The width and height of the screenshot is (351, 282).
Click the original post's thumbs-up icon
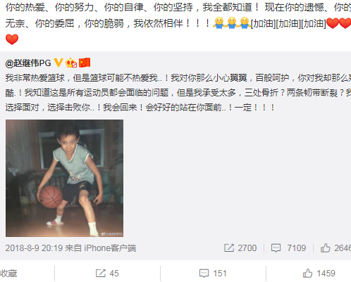[x=326, y=248]
